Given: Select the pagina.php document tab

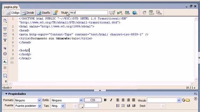Looking at the screenshot, I should coord(11,7).
